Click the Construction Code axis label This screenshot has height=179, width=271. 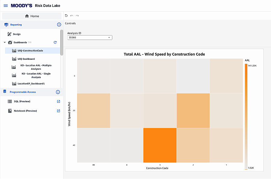coord(157,168)
